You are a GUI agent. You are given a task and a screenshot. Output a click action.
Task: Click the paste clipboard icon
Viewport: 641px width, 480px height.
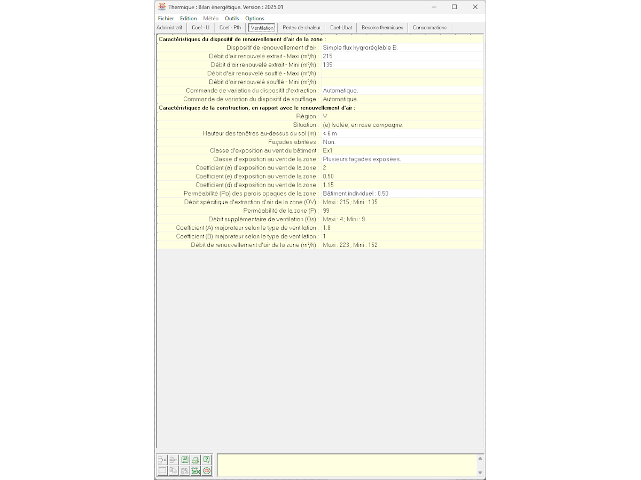click(x=184, y=471)
